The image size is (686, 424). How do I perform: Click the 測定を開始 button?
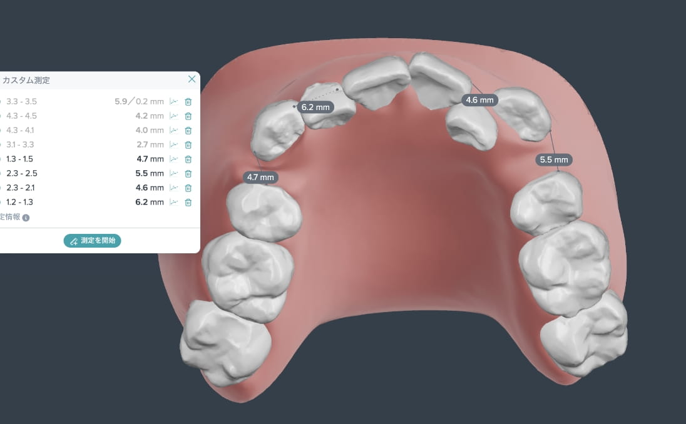[92, 240]
